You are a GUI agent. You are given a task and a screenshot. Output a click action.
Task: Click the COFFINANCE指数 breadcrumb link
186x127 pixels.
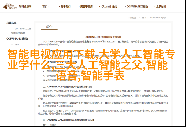coord(158,18)
